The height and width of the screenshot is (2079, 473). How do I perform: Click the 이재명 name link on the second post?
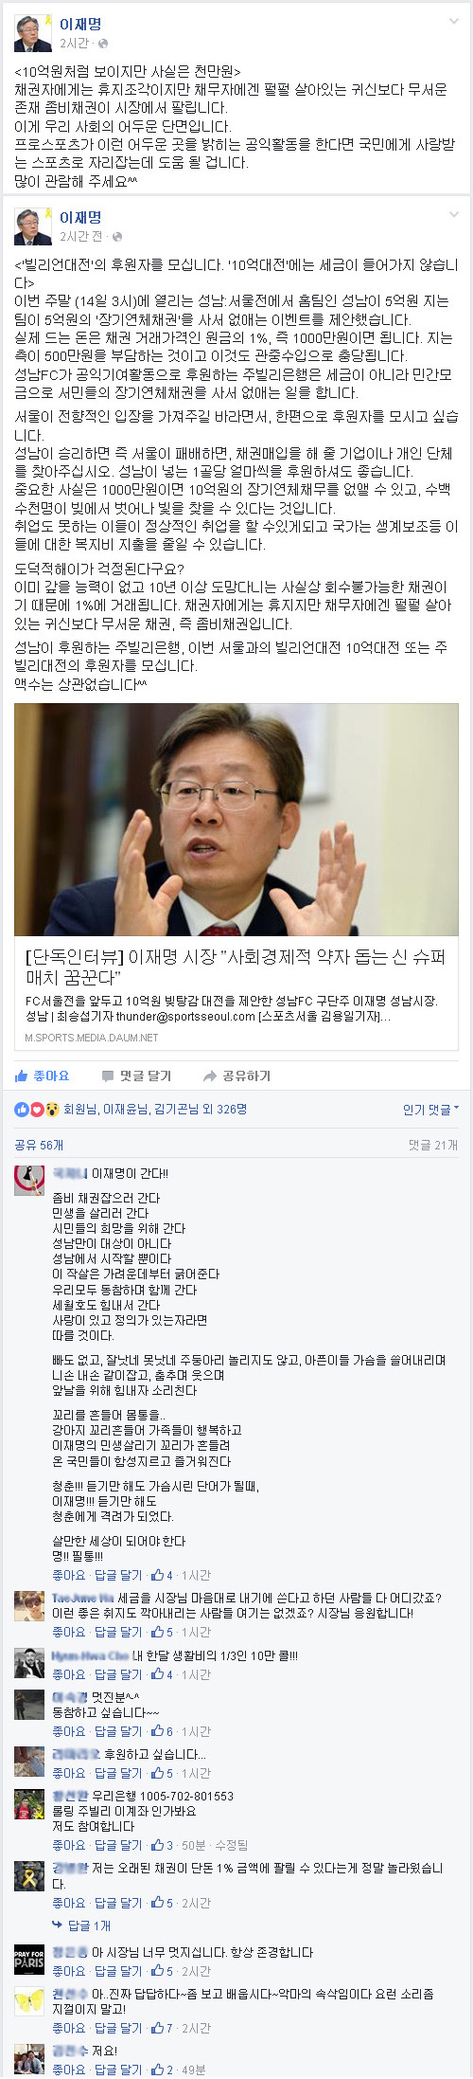pyautogui.click(x=80, y=218)
